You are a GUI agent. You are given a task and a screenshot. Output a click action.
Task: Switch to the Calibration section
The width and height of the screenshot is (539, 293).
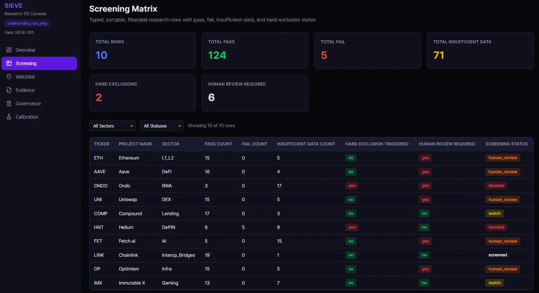pyautogui.click(x=39, y=117)
